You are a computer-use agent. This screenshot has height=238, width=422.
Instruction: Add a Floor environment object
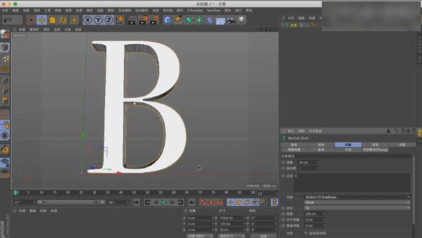(x=220, y=20)
